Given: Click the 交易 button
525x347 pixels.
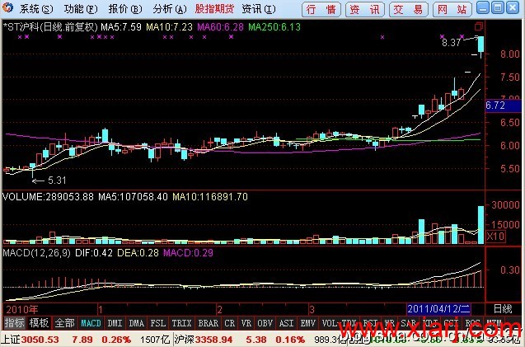Looking at the screenshot, I should click(x=408, y=10).
